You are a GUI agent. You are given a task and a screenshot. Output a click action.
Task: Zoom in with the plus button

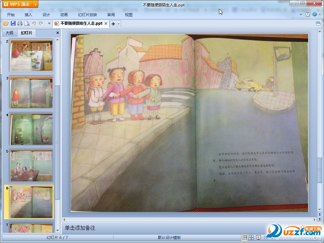tap(315, 238)
